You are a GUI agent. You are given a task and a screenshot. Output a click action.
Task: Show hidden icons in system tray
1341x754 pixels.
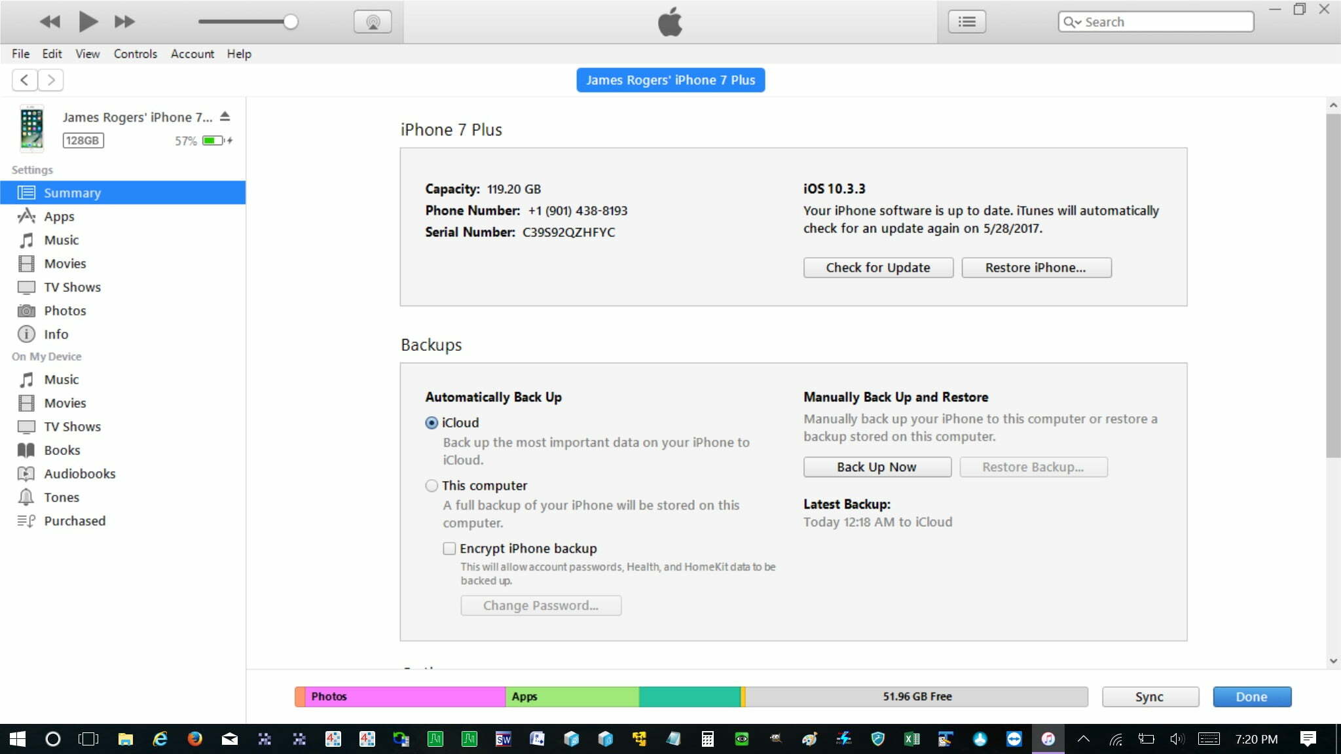coord(1084,739)
